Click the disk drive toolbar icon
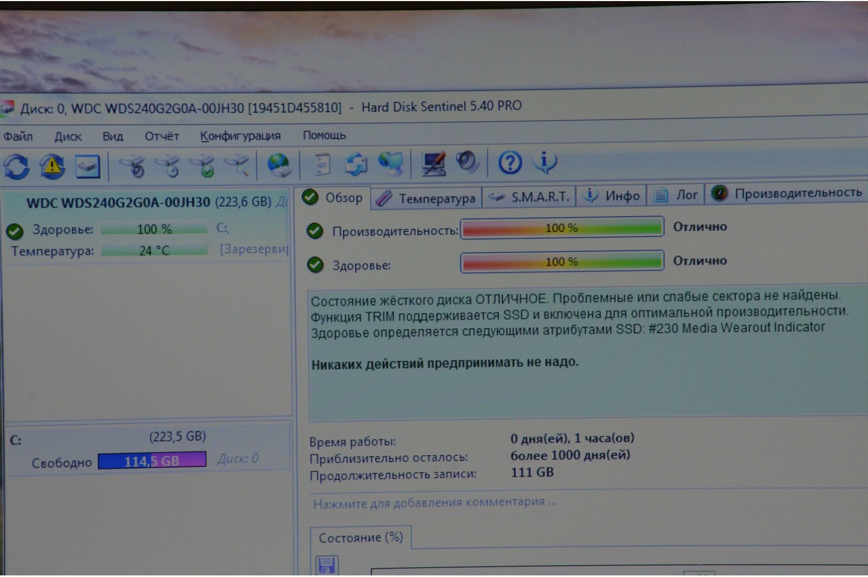The image size is (868, 577). click(x=88, y=166)
